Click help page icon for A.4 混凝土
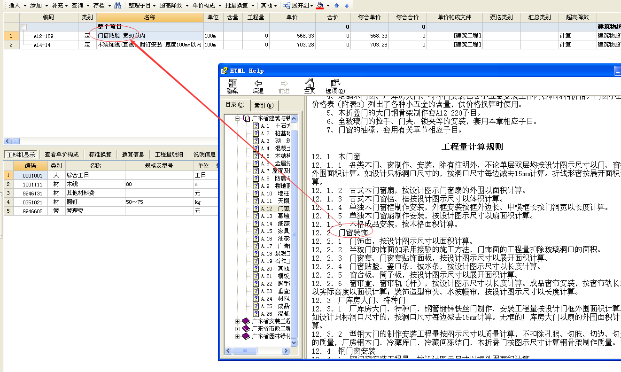Image resolution: width=621 pixels, height=372 pixels. click(x=256, y=148)
